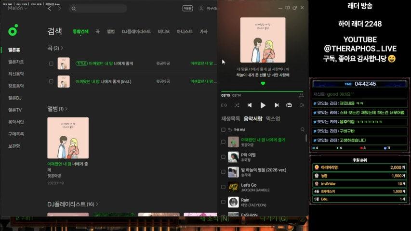Viewport: 411px width, 231px height.
Task: Open the EQ equalizer settings
Action: [224, 105]
